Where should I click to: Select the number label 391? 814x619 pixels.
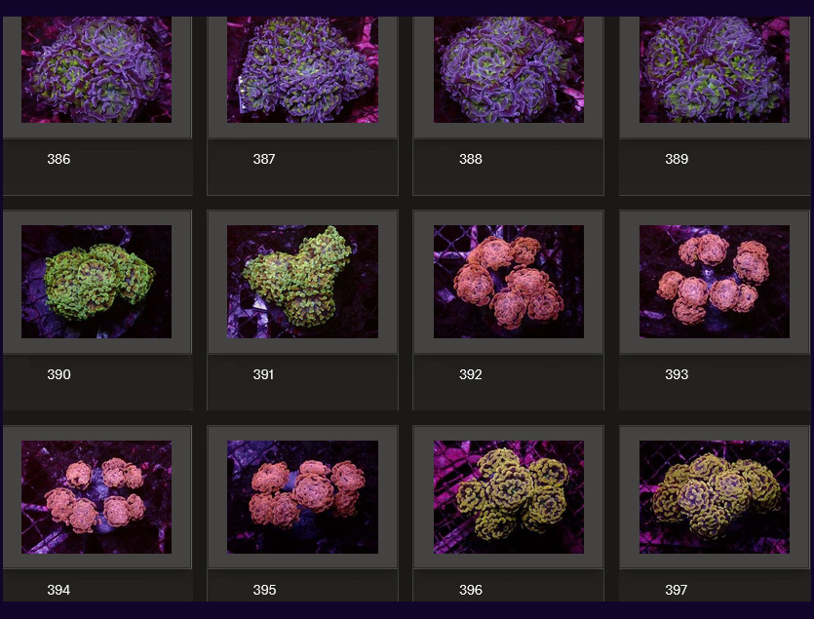[263, 374]
